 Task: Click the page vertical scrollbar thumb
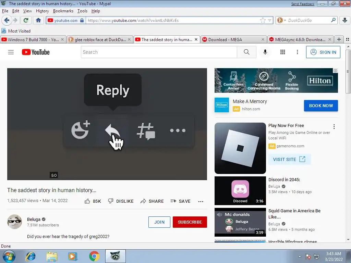(348, 72)
